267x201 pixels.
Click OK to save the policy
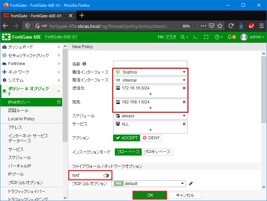click(150, 195)
